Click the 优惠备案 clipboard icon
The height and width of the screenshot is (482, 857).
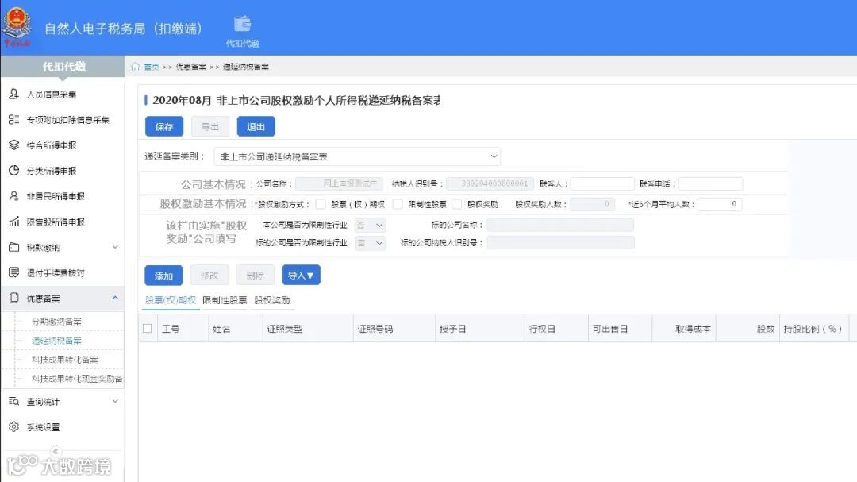coord(13,298)
